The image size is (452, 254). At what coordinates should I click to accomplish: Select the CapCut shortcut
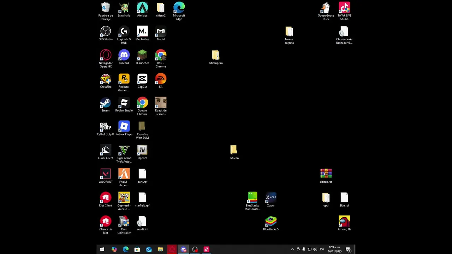(142, 81)
